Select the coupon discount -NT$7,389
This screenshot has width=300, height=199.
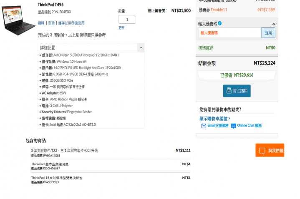coord(266,10)
